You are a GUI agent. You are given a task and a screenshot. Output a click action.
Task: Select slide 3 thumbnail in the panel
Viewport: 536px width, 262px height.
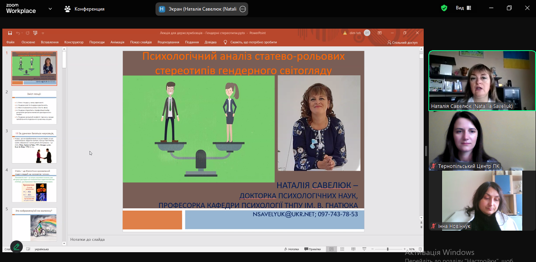tap(34, 146)
